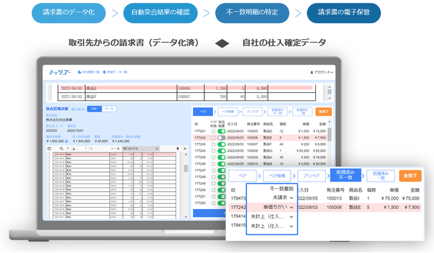Zoom in with the plus icon
This screenshot has width=434, height=253.
tap(118, 149)
